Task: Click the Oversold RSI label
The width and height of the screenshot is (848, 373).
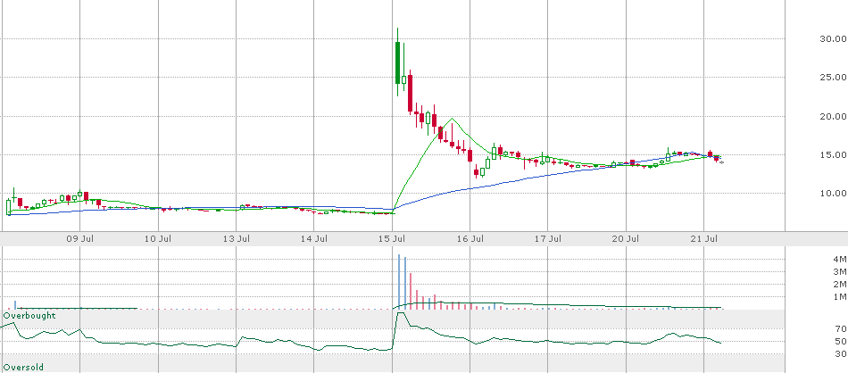Action: pos(23,368)
